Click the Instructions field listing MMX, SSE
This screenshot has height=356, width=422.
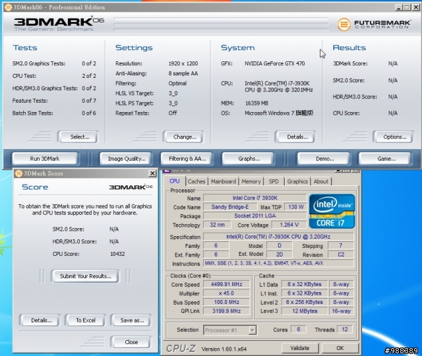click(278, 263)
